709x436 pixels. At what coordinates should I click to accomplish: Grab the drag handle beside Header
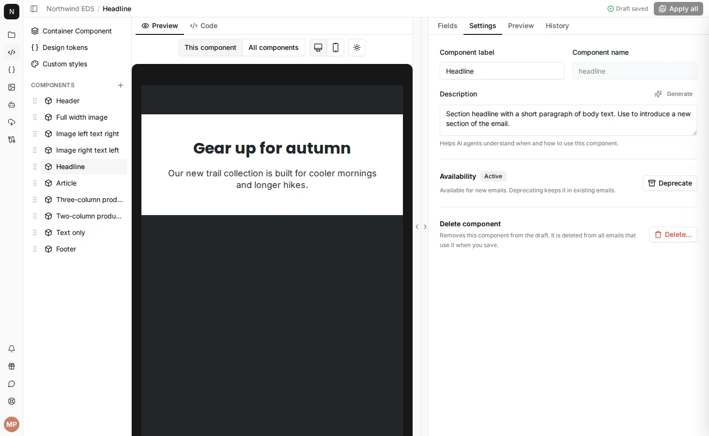pyautogui.click(x=35, y=101)
